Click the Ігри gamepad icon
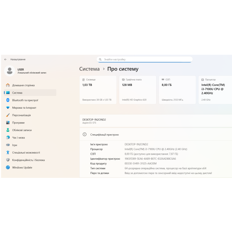The width and height of the screenshot is (232, 232). (8, 145)
